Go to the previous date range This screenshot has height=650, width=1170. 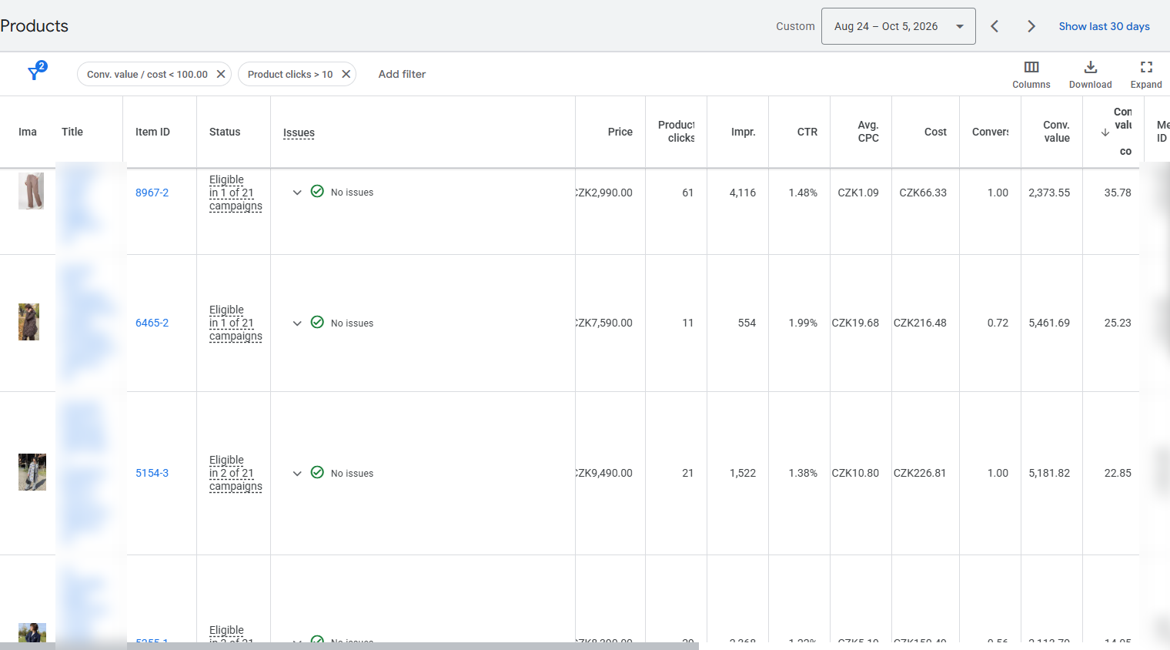(994, 26)
